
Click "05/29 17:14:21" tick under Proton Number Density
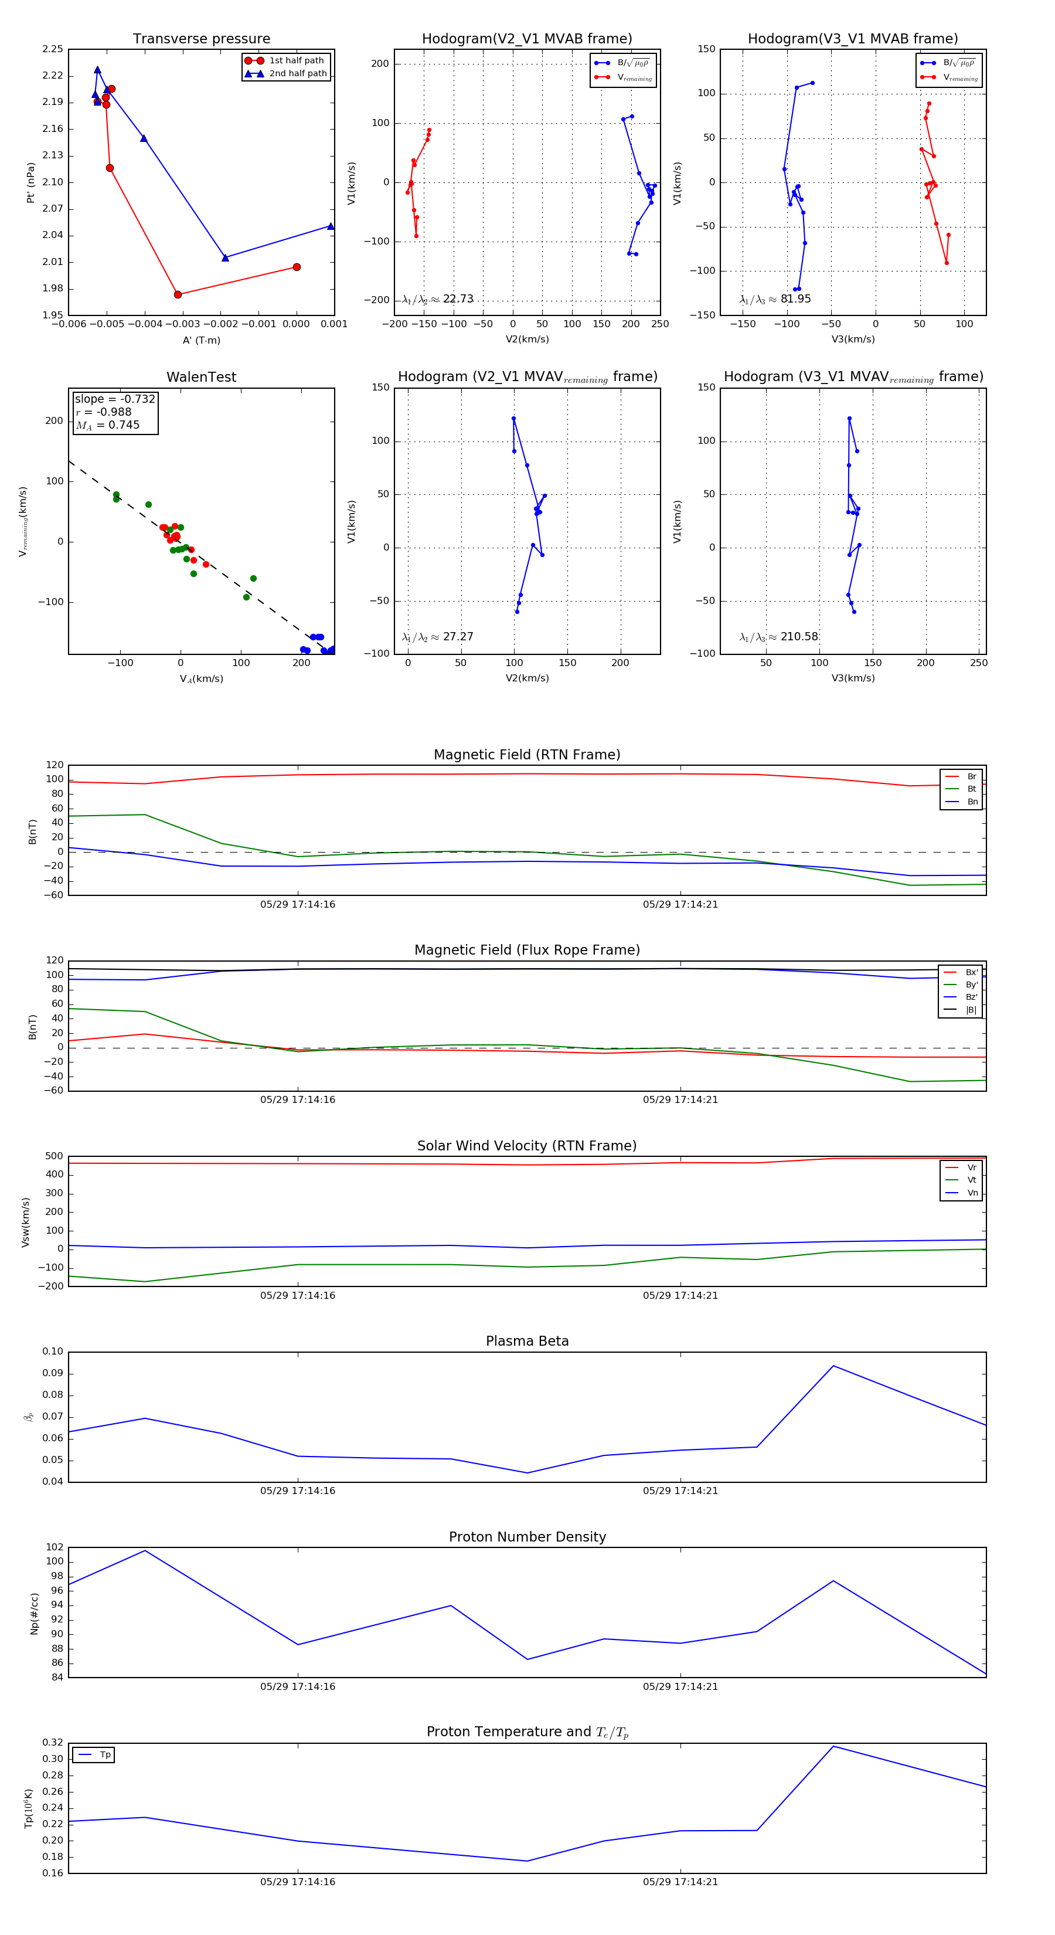680,1686
